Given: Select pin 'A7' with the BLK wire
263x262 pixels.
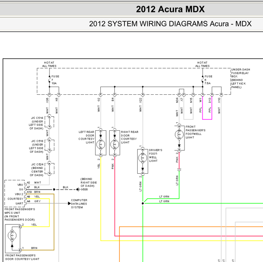Looking at the screenshot, I should (x=28, y=187).
